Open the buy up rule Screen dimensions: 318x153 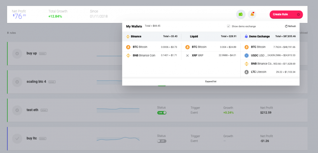(32, 53)
